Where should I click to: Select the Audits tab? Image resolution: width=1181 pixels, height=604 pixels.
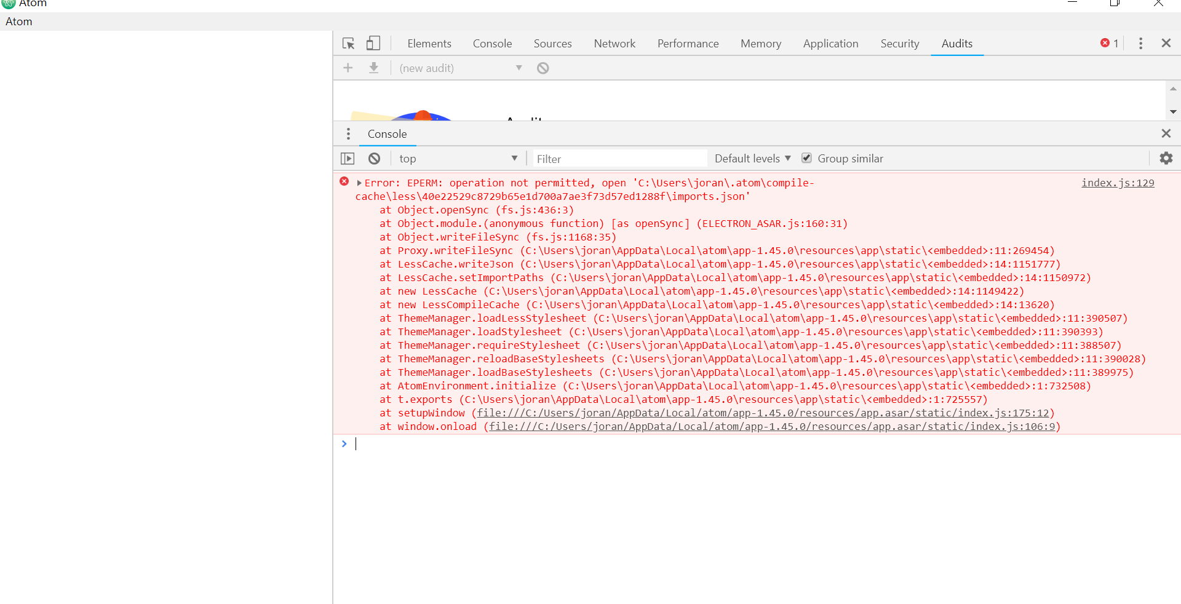click(957, 44)
